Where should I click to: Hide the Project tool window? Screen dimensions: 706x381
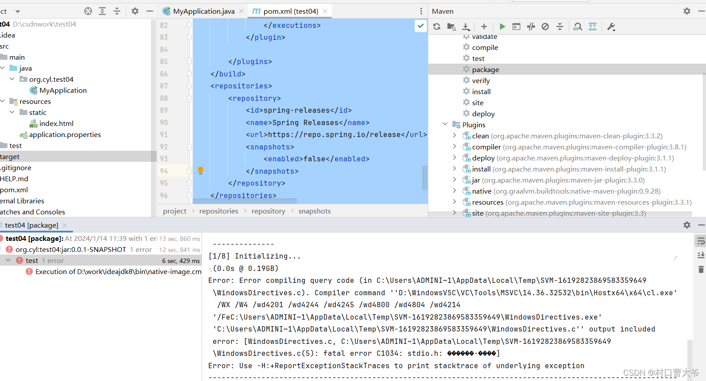click(x=150, y=11)
